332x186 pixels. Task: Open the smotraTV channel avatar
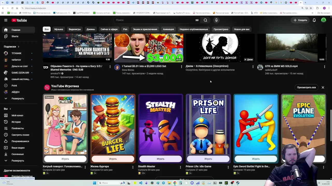46,67
